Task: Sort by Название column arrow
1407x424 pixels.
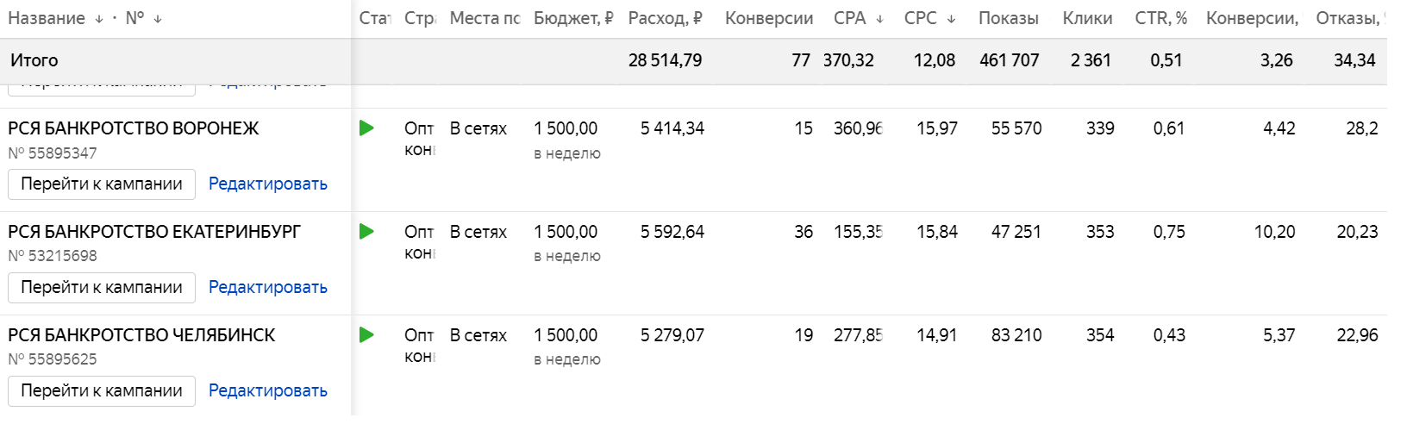Action: (99, 19)
